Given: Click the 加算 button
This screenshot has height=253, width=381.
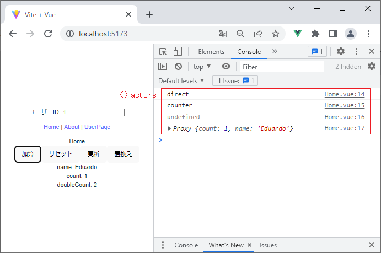Looking at the screenshot, I should [x=28, y=154].
